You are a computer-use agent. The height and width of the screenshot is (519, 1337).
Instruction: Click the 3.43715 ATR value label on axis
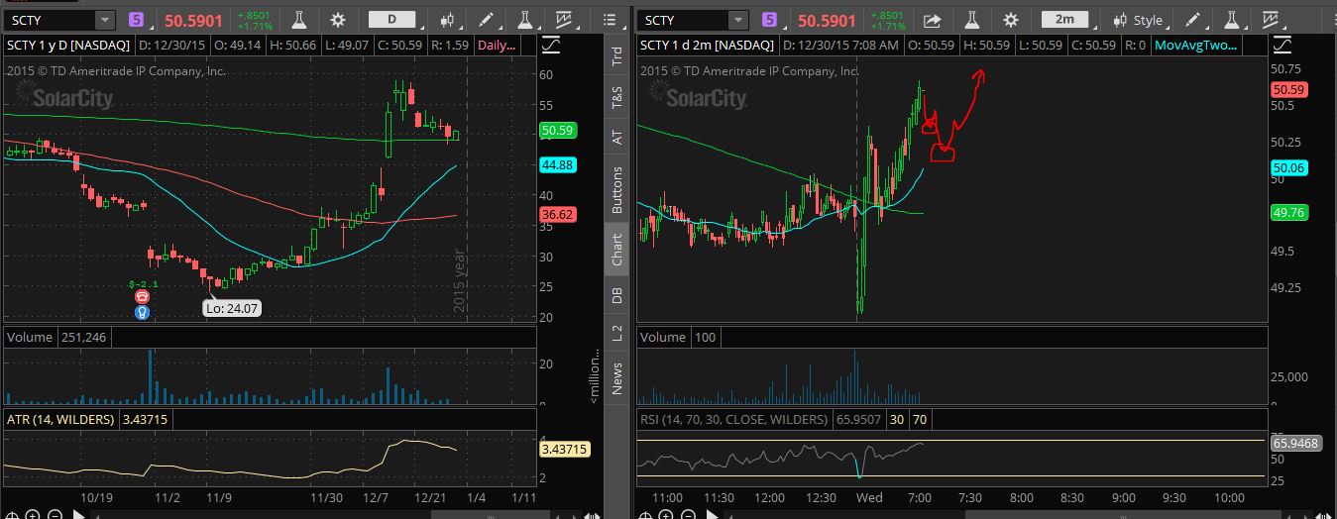point(565,450)
